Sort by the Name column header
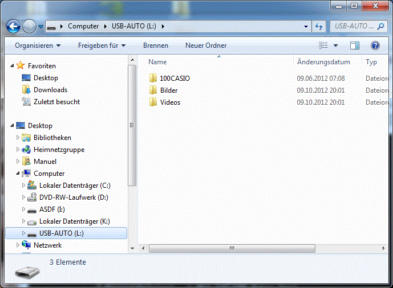393x288 pixels. (x=157, y=62)
